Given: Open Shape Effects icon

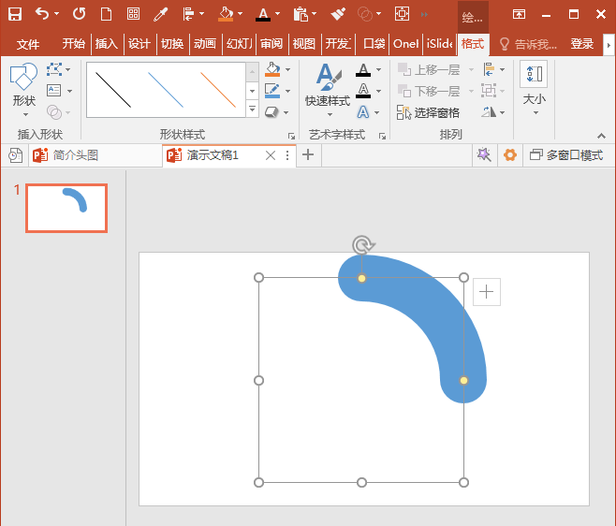Looking at the screenshot, I should pyautogui.click(x=271, y=112).
